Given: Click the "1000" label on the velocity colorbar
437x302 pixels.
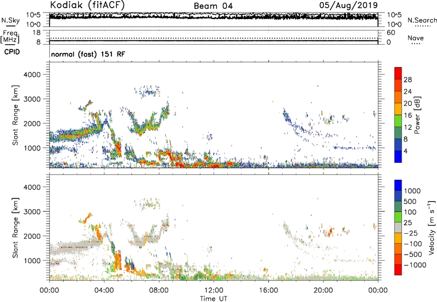Looking at the screenshot, I should coord(412,191).
